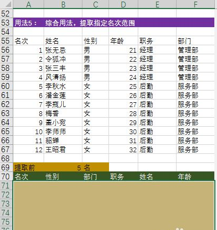
Task: Click header cell '年龄' in row 55
Action: click(x=123, y=40)
